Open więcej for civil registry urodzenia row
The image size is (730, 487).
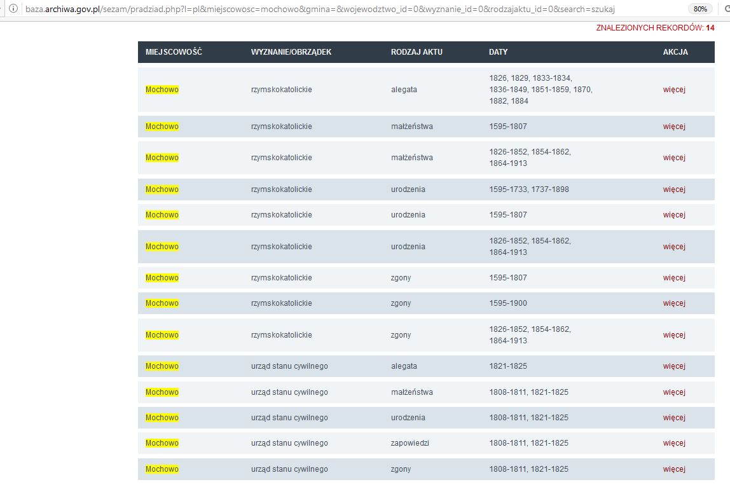pyautogui.click(x=673, y=418)
